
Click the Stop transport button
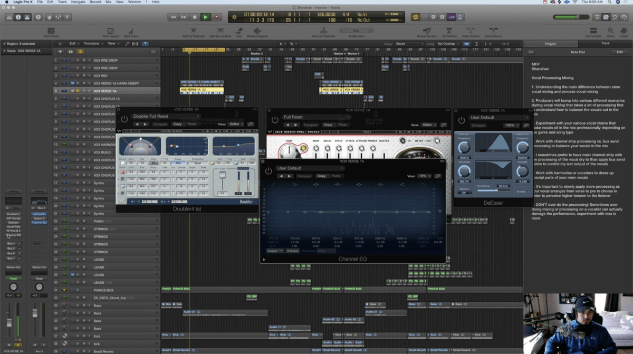pyautogui.click(x=195, y=17)
